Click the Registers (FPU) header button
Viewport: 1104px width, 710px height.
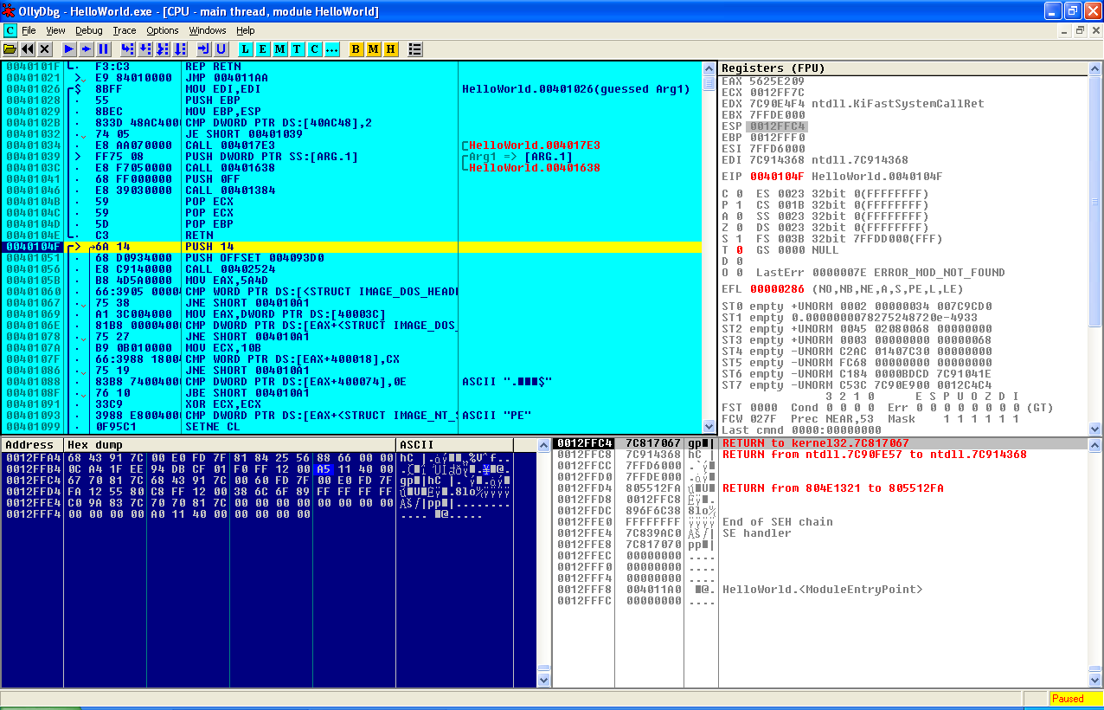coord(903,68)
